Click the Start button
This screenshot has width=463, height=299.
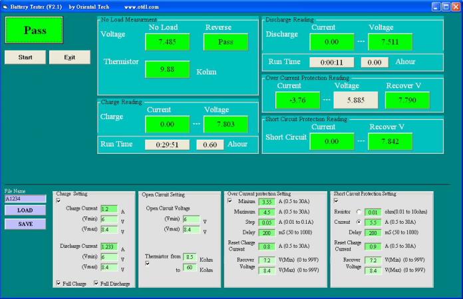click(25, 57)
